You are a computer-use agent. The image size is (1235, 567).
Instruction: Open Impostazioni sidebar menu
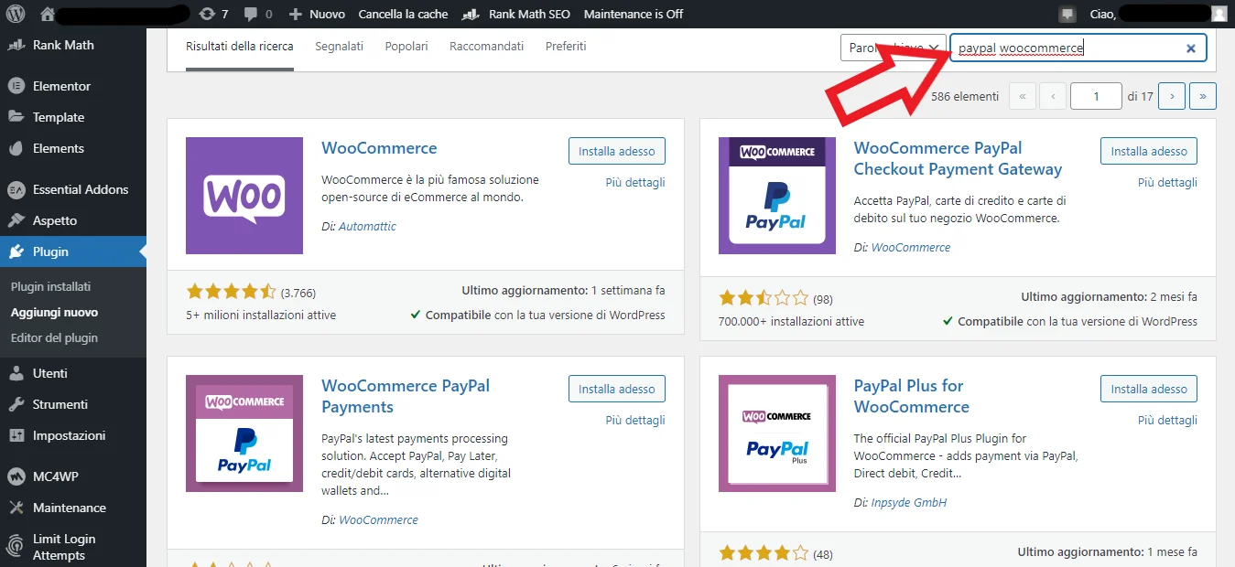point(73,435)
